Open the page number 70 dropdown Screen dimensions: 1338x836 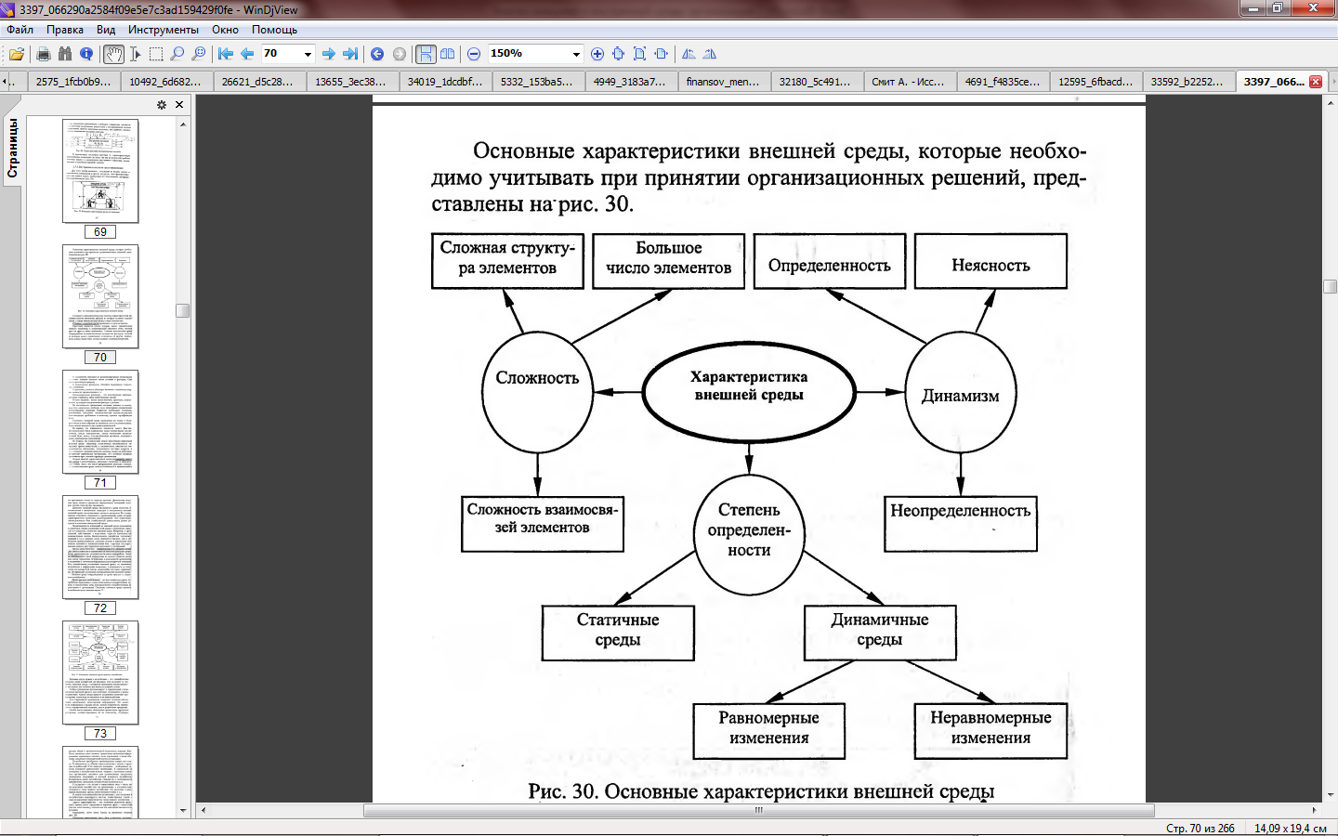point(308,54)
